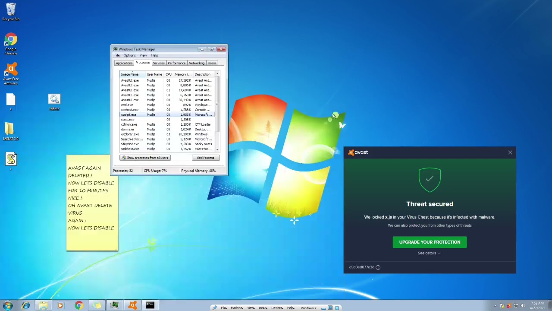Click the info icon beside d3c0ed677e3d
The height and width of the screenshot is (311, 552).
378,267
